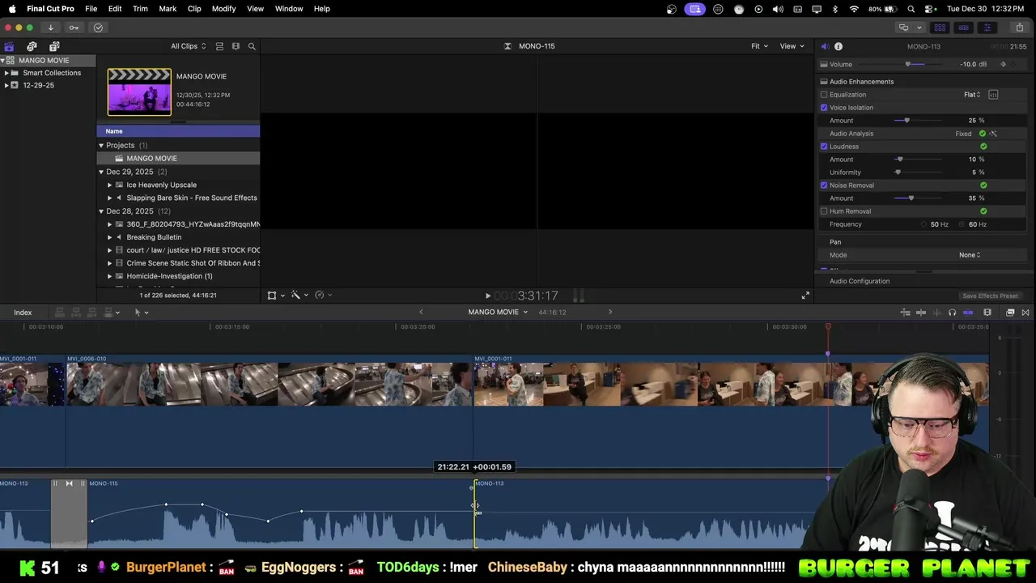1036x583 pixels.
Task: Open the Keyword Editor key icon
Action: pyautogui.click(x=74, y=28)
